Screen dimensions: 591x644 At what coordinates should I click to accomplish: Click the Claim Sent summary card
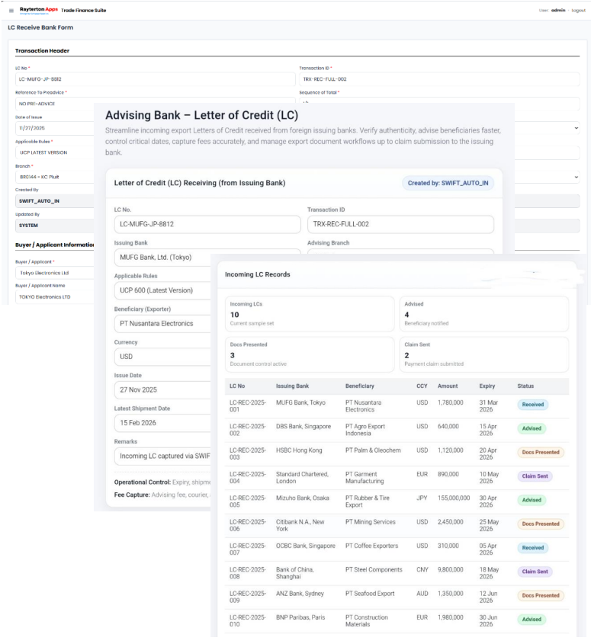pyautogui.click(x=483, y=354)
